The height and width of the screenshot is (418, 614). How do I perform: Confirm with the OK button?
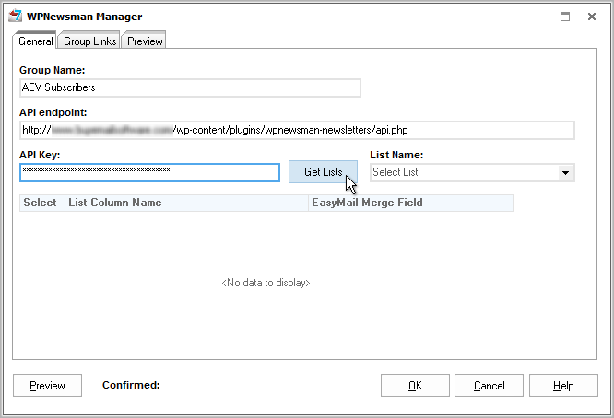(x=415, y=386)
